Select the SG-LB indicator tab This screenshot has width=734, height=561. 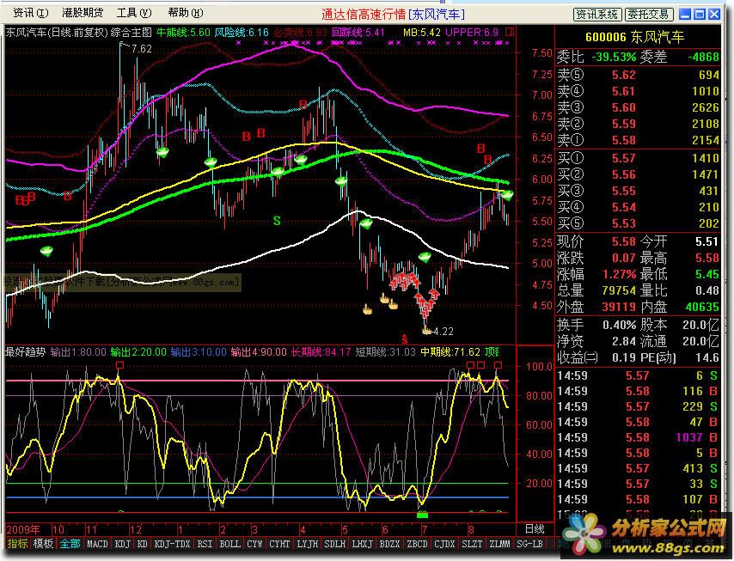point(529,544)
